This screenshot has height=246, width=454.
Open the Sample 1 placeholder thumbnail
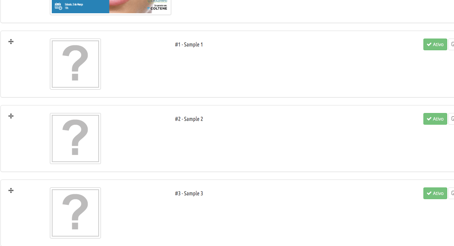(75, 64)
